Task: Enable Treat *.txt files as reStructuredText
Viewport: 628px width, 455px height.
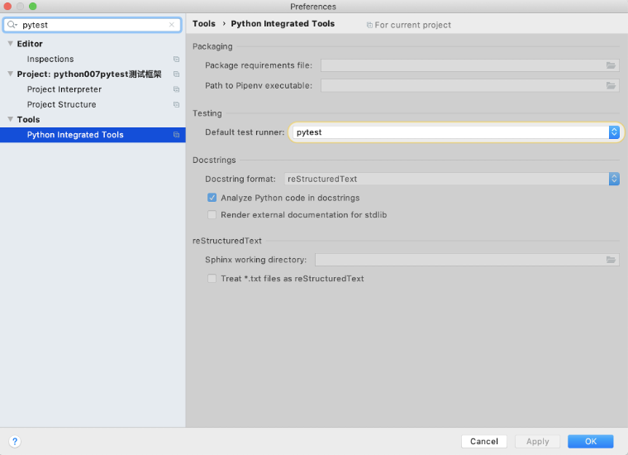Action: (x=212, y=278)
